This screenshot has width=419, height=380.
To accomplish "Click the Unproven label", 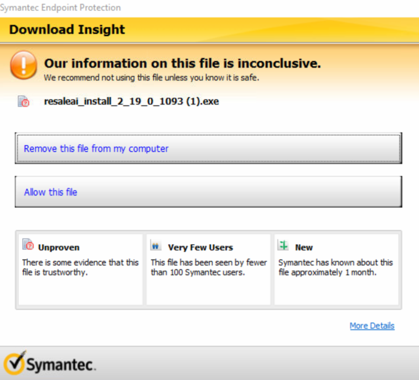I will tap(59, 247).
